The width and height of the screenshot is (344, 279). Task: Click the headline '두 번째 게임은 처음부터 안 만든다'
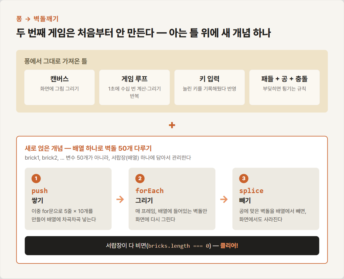tap(85, 33)
